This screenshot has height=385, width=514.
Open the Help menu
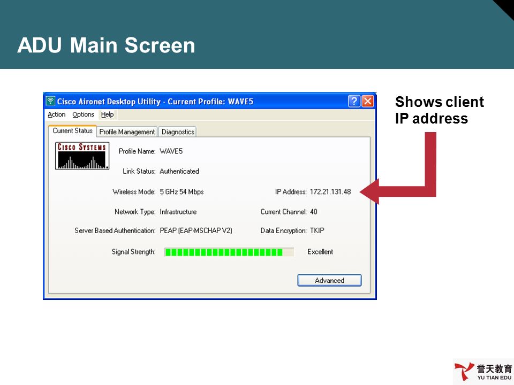tap(107, 114)
